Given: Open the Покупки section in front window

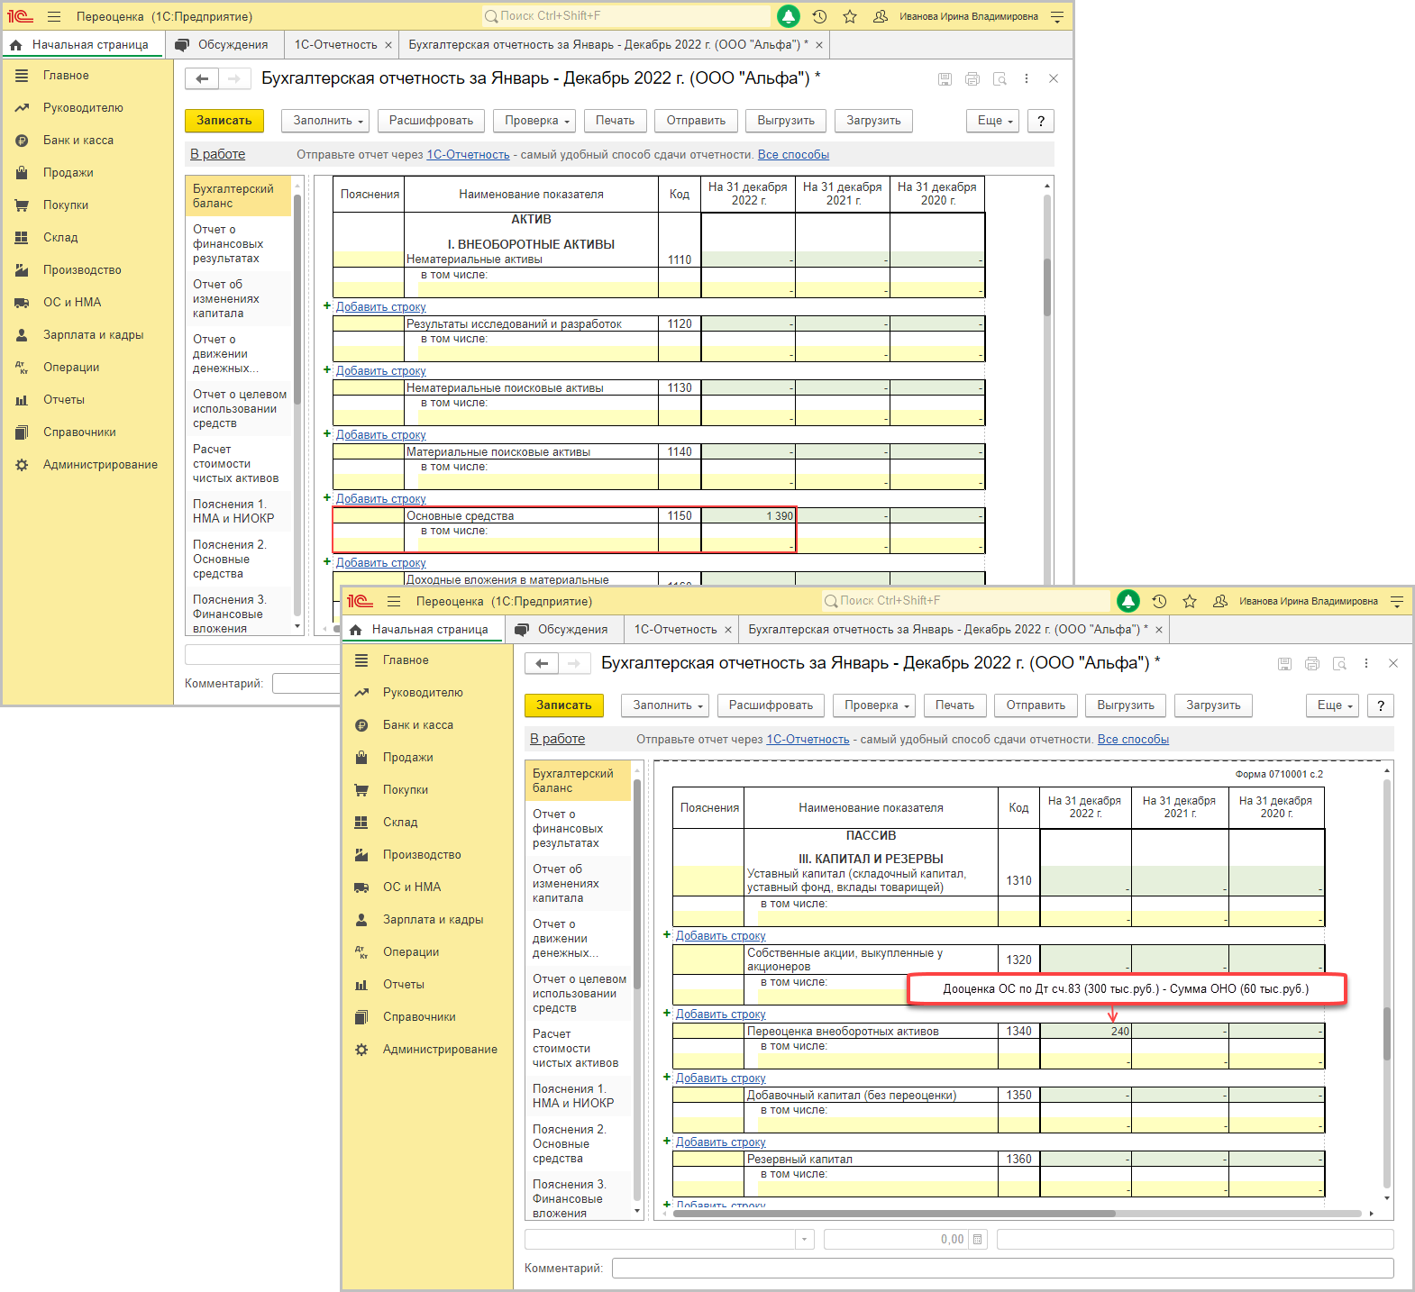Looking at the screenshot, I should 406,789.
